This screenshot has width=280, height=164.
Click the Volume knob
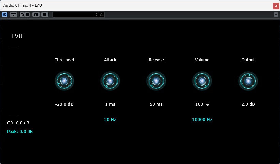click(202, 81)
